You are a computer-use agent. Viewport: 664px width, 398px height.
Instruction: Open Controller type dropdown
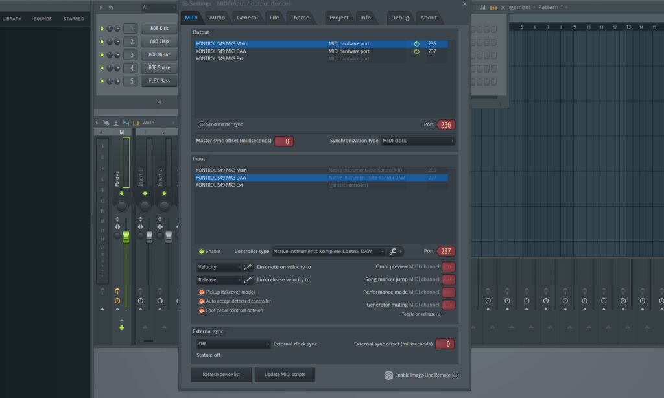pyautogui.click(x=329, y=252)
